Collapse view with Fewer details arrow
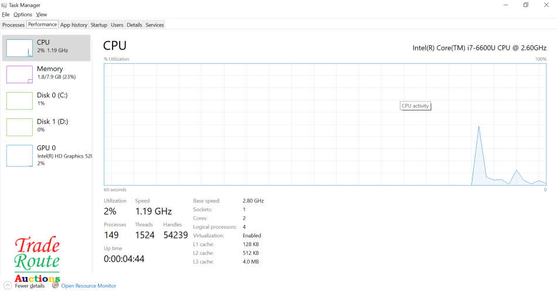 7,285
